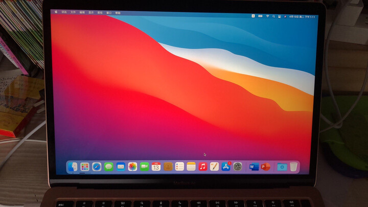This screenshot has width=368, height=207.
Task: Open Calendar showing 13 in the Dock
Action: pos(156,167)
